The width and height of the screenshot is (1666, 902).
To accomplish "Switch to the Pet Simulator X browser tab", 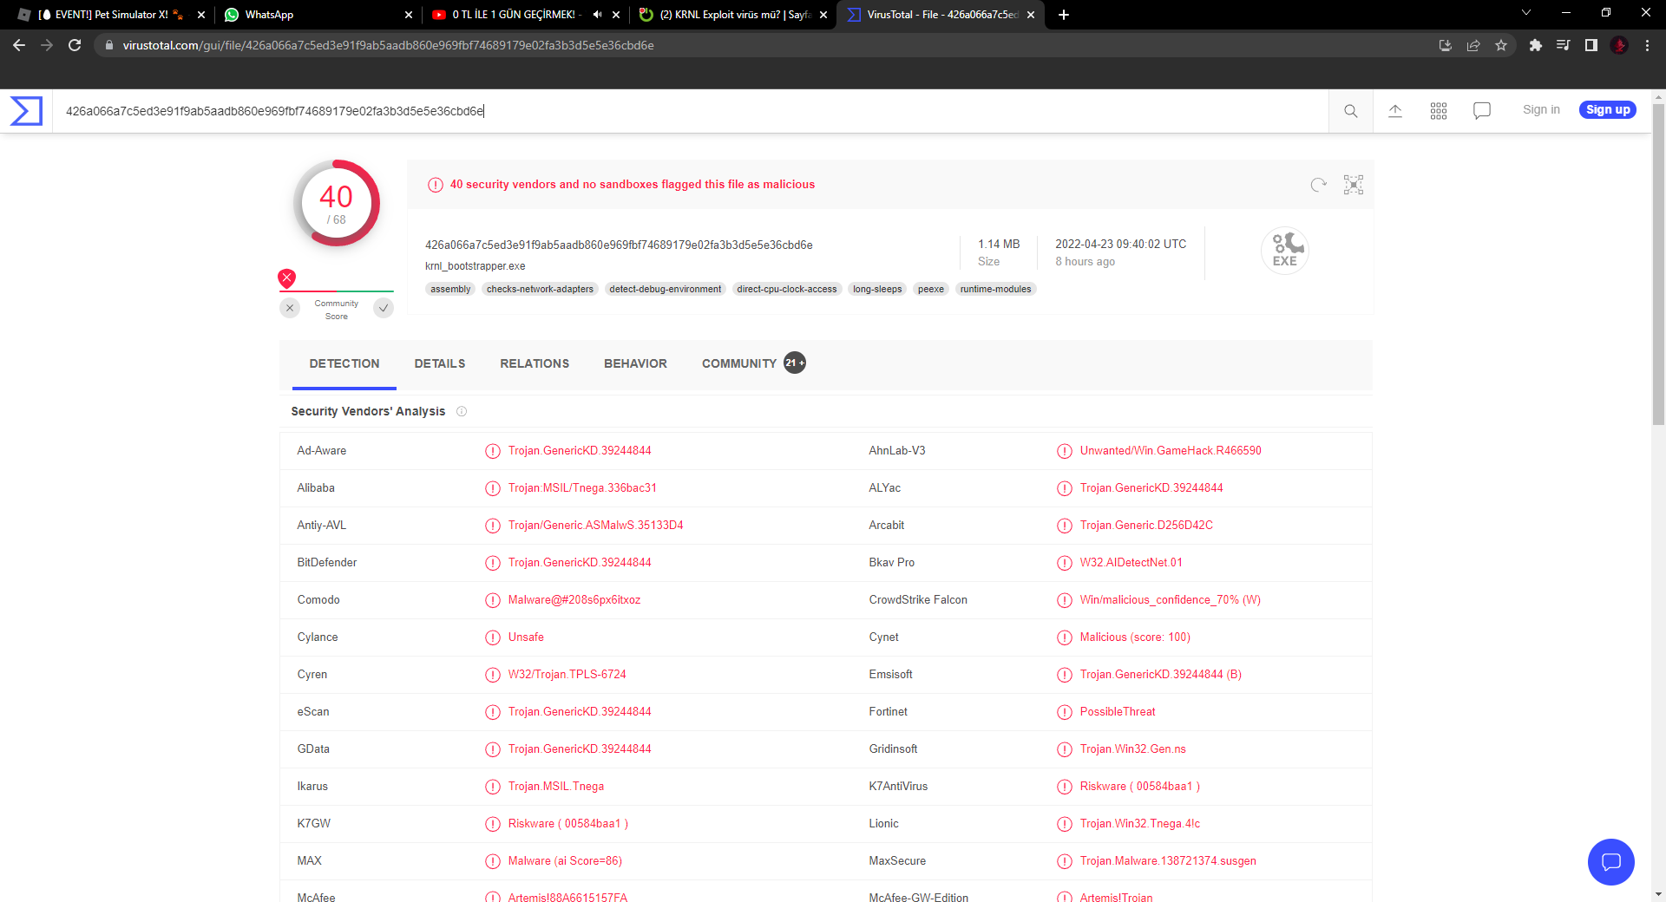I will [x=111, y=15].
